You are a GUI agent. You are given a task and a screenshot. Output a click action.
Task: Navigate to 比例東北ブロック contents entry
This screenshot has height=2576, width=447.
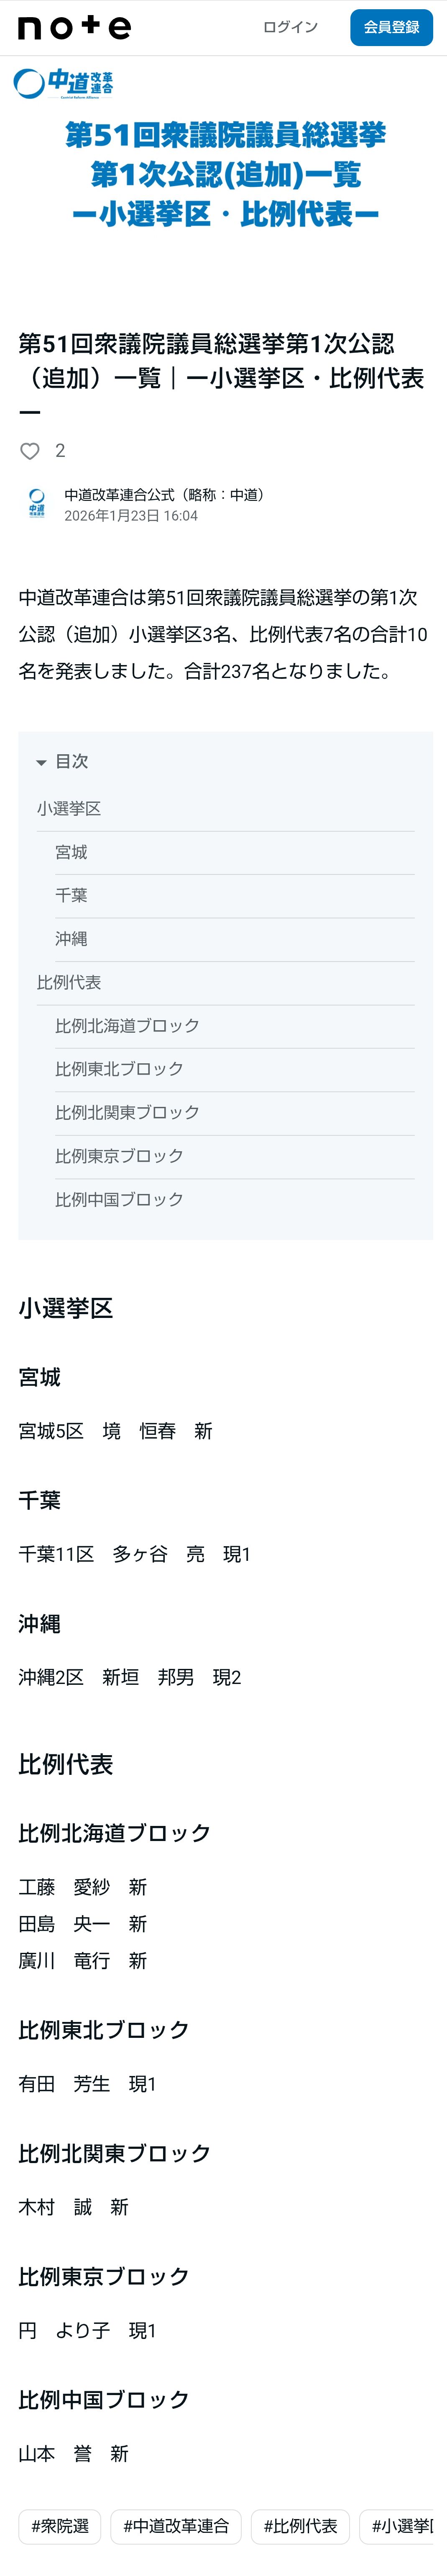pos(119,1069)
